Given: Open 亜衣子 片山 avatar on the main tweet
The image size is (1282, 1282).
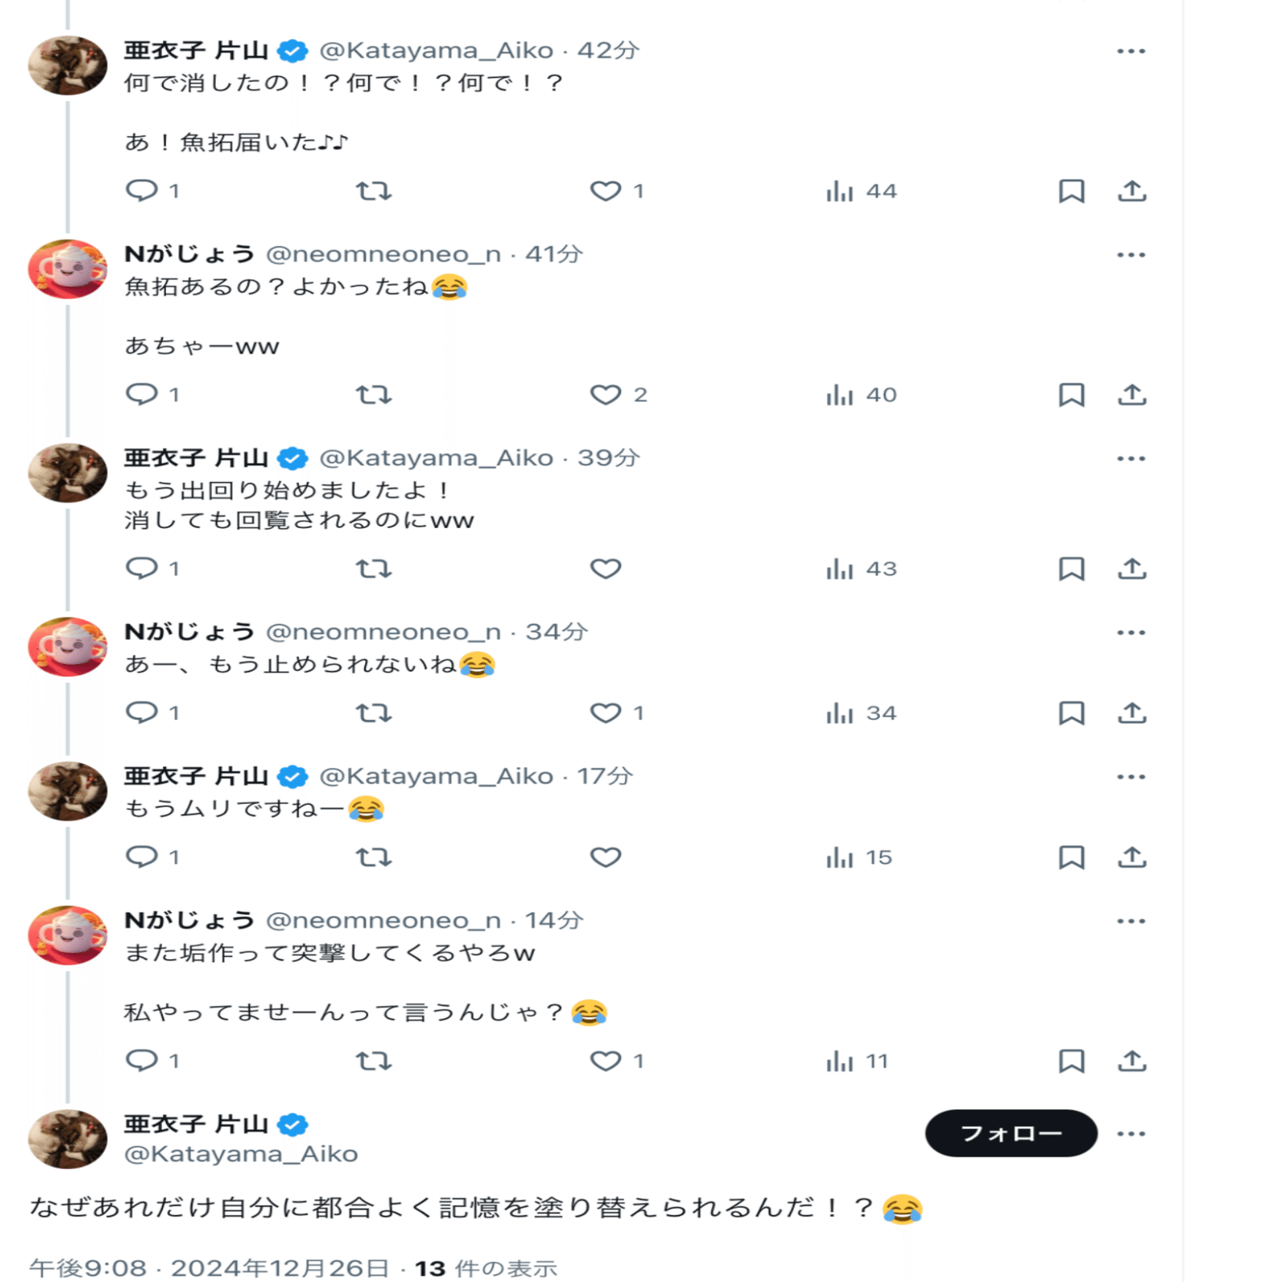Looking at the screenshot, I should click(68, 1139).
